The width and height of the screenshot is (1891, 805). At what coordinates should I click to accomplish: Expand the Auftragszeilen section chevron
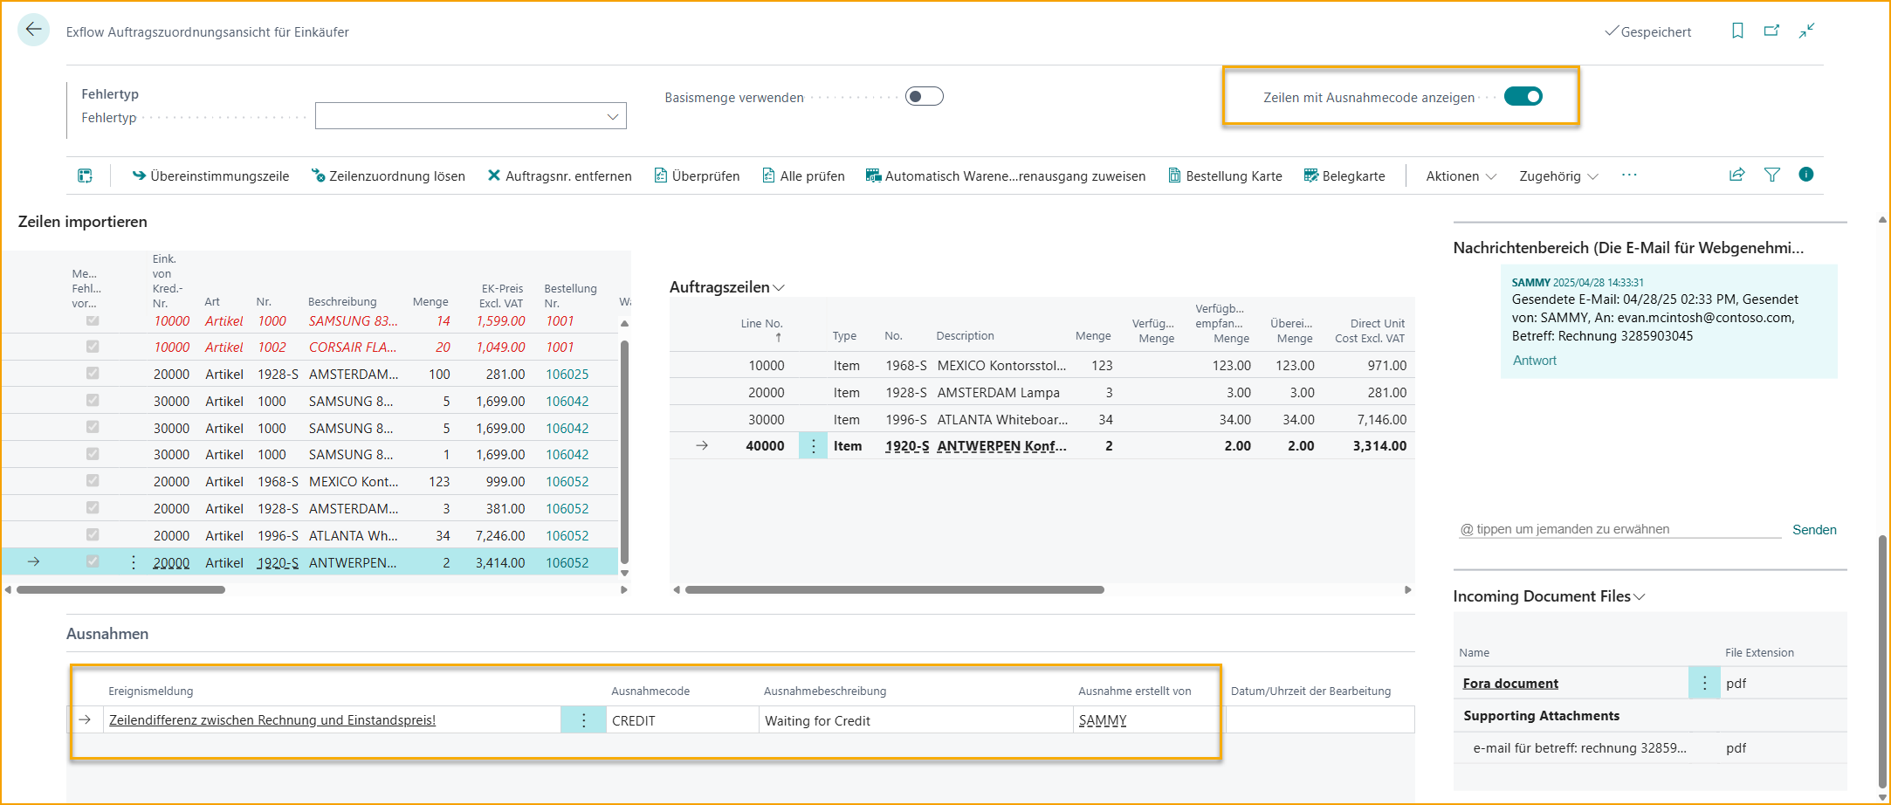(x=779, y=287)
